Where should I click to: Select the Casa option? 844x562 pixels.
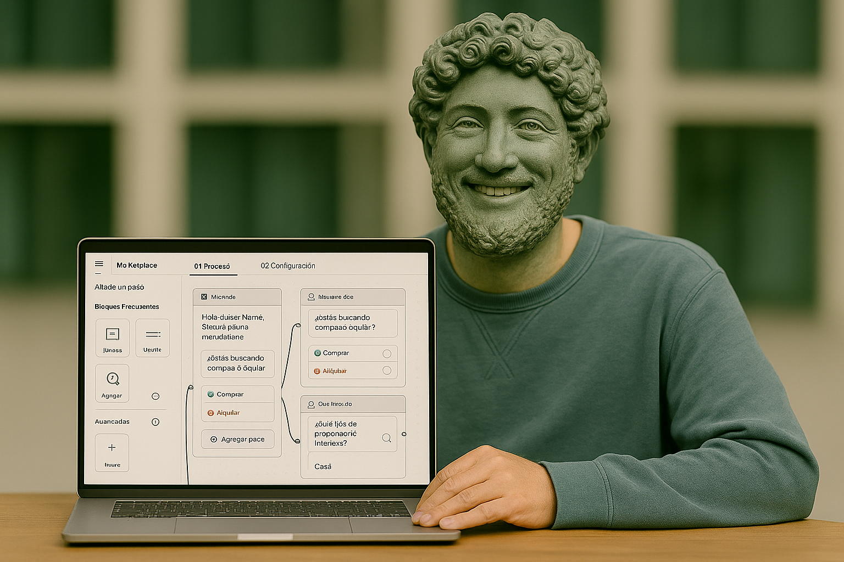pos(353,466)
